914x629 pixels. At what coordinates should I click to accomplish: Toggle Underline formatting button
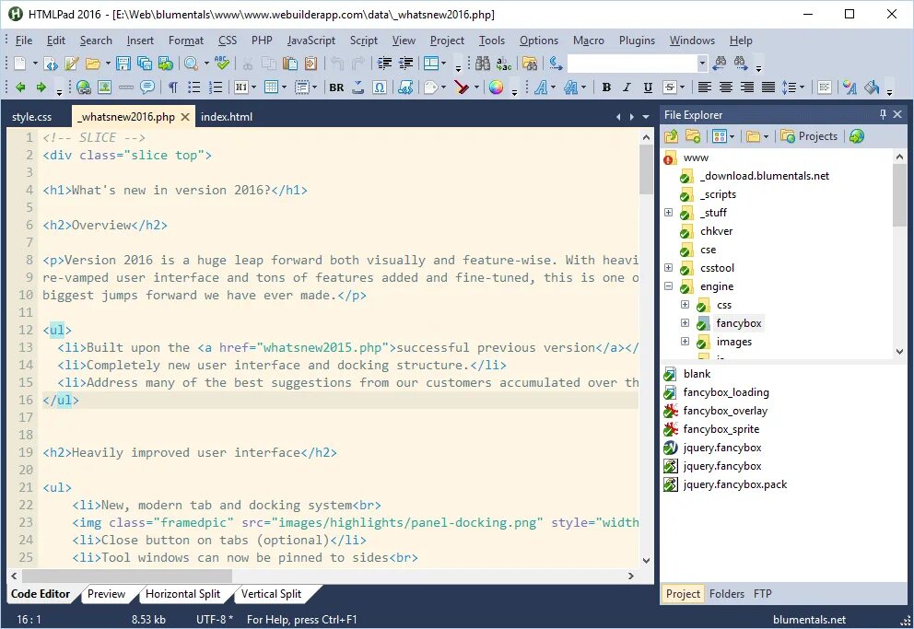pos(648,87)
